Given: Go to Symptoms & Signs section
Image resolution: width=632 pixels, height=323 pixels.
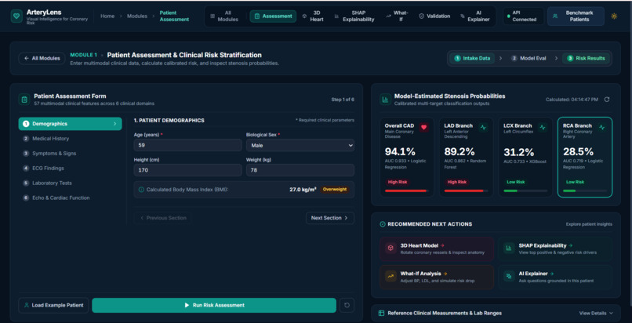Looking at the screenshot, I should pos(70,154).
